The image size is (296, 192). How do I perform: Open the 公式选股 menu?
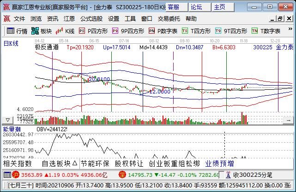tap(91, 18)
